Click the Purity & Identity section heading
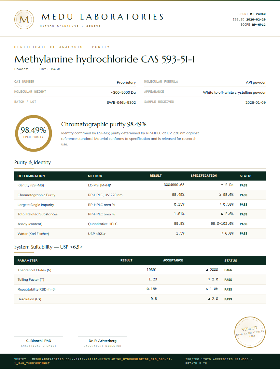 [33, 162]
